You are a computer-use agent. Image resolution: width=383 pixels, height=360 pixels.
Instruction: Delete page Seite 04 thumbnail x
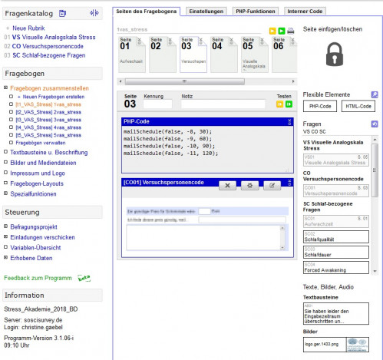coord(231,39)
